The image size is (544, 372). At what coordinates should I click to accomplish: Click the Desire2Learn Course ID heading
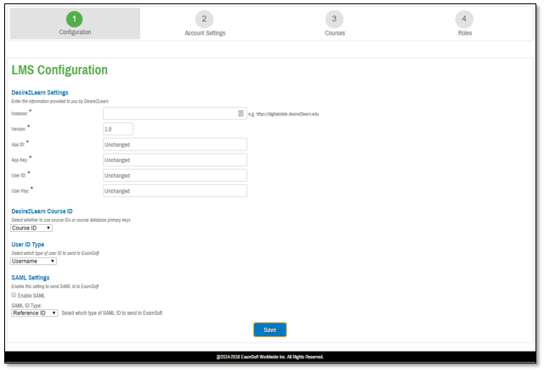pos(42,211)
